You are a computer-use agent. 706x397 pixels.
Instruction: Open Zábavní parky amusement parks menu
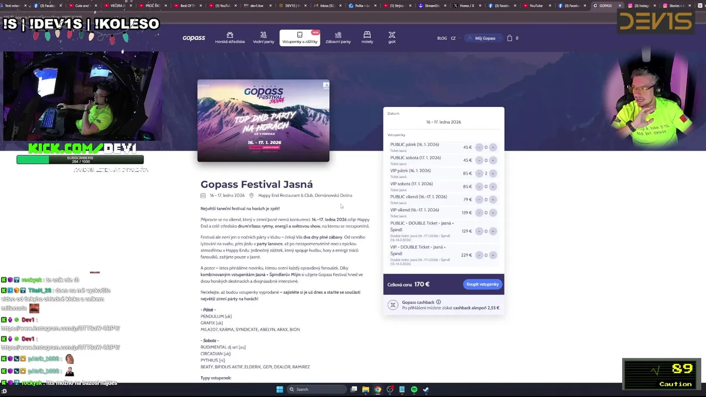coord(338,38)
